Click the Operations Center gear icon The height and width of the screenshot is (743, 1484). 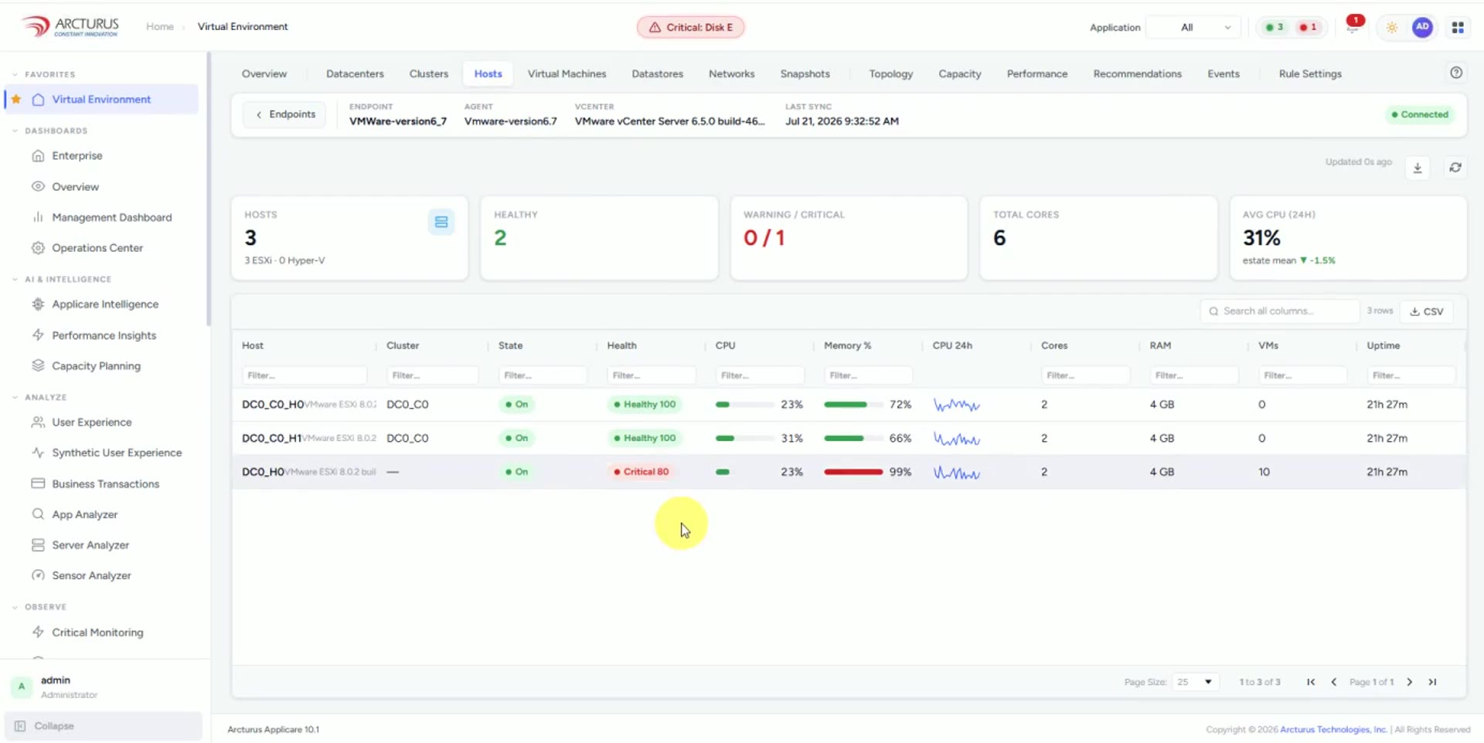tap(38, 248)
